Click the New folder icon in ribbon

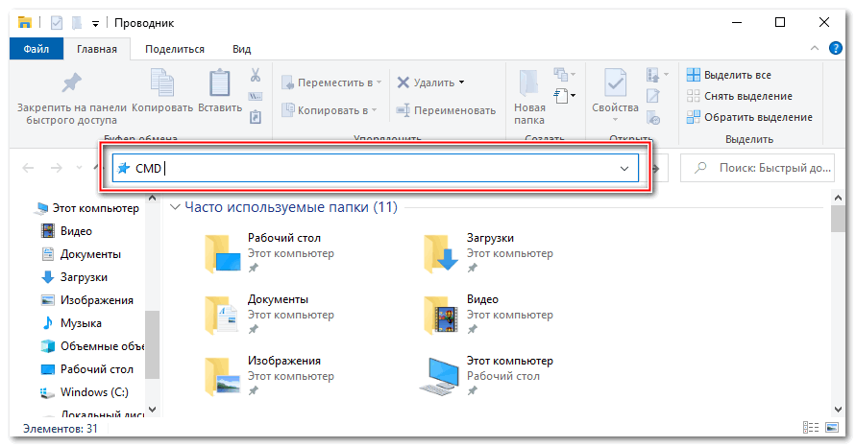[528, 84]
